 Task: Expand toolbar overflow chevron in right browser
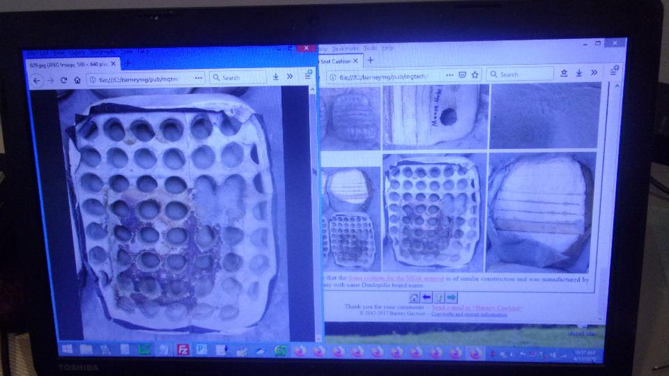click(594, 72)
